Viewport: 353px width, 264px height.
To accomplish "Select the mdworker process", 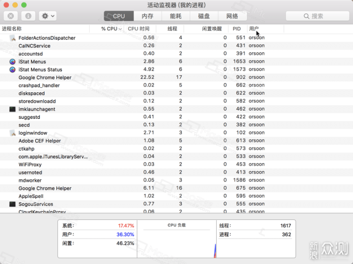I will click(176, 180).
